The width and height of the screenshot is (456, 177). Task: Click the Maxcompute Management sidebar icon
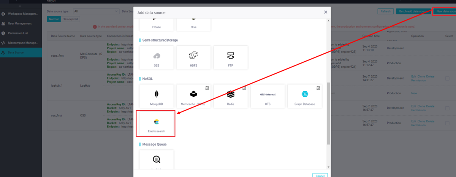pyautogui.click(x=4, y=43)
